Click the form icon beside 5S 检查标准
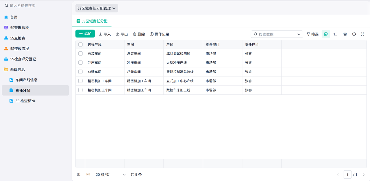This screenshot has width=370, height=181. pos(11,101)
